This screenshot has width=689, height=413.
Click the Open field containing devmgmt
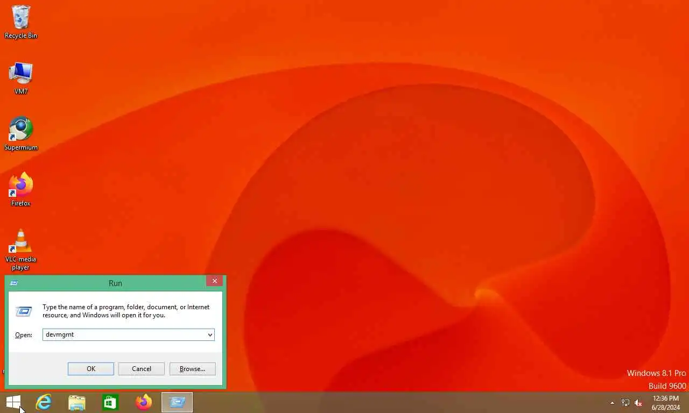[129, 334]
